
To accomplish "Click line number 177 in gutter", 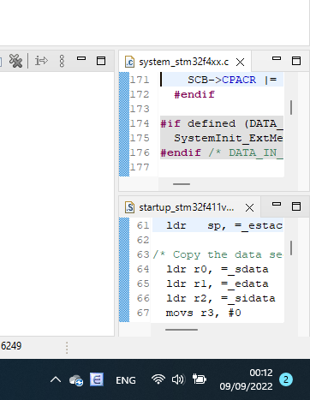I will pos(140,167).
